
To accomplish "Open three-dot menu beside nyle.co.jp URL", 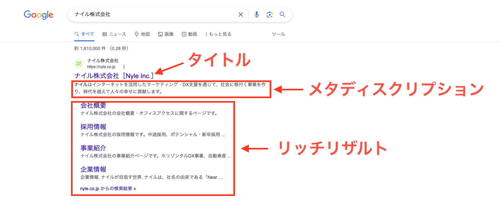I will 124,67.
